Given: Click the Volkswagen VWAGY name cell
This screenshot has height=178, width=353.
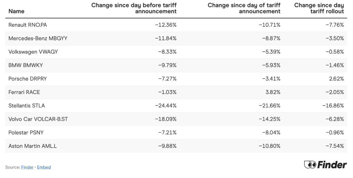Looking at the screenshot, I should point(33,52).
